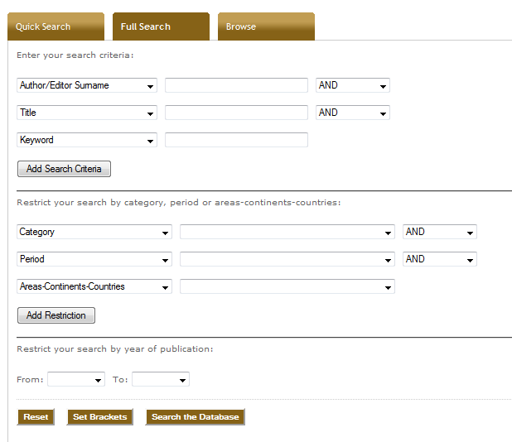Viewport: 512px width, 442px height.
Task: Click the Keyword search text field
Action: pos(236,140)
